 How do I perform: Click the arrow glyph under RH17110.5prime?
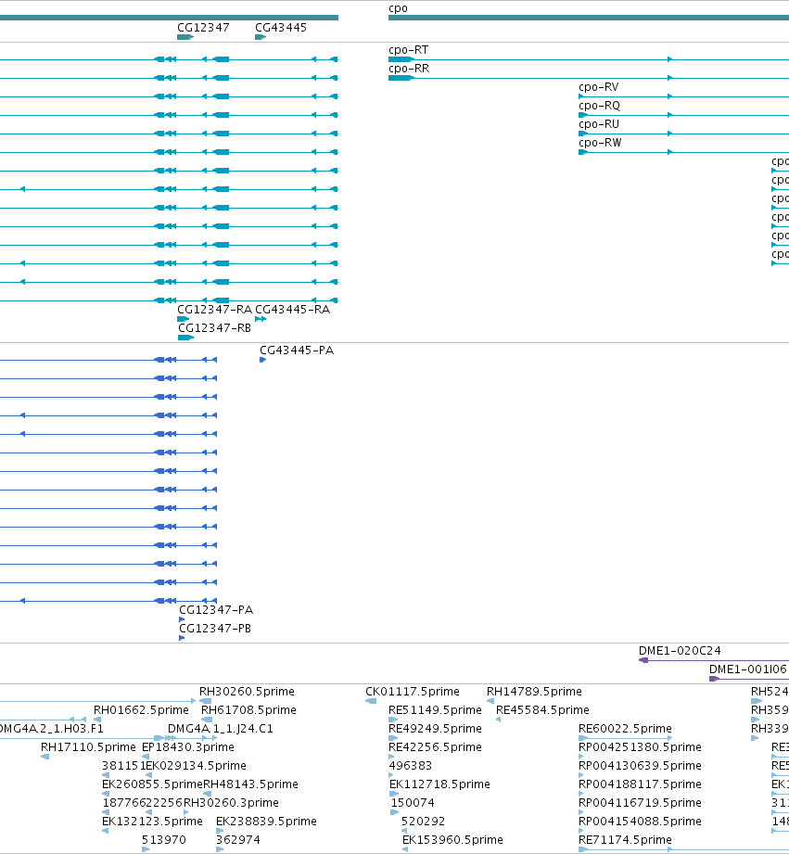[45, 757]
